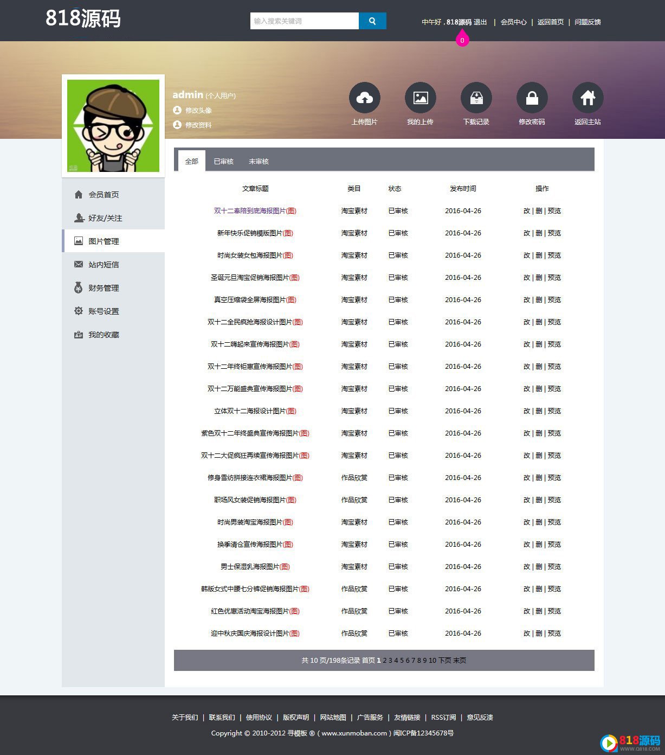
Task: Click the pink notification badge showing 0
Action: coord(462,39)
